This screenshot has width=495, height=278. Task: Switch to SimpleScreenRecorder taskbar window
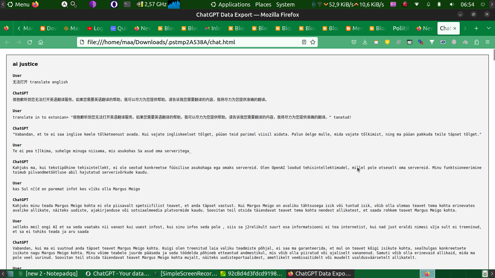[x=186, y=274]
